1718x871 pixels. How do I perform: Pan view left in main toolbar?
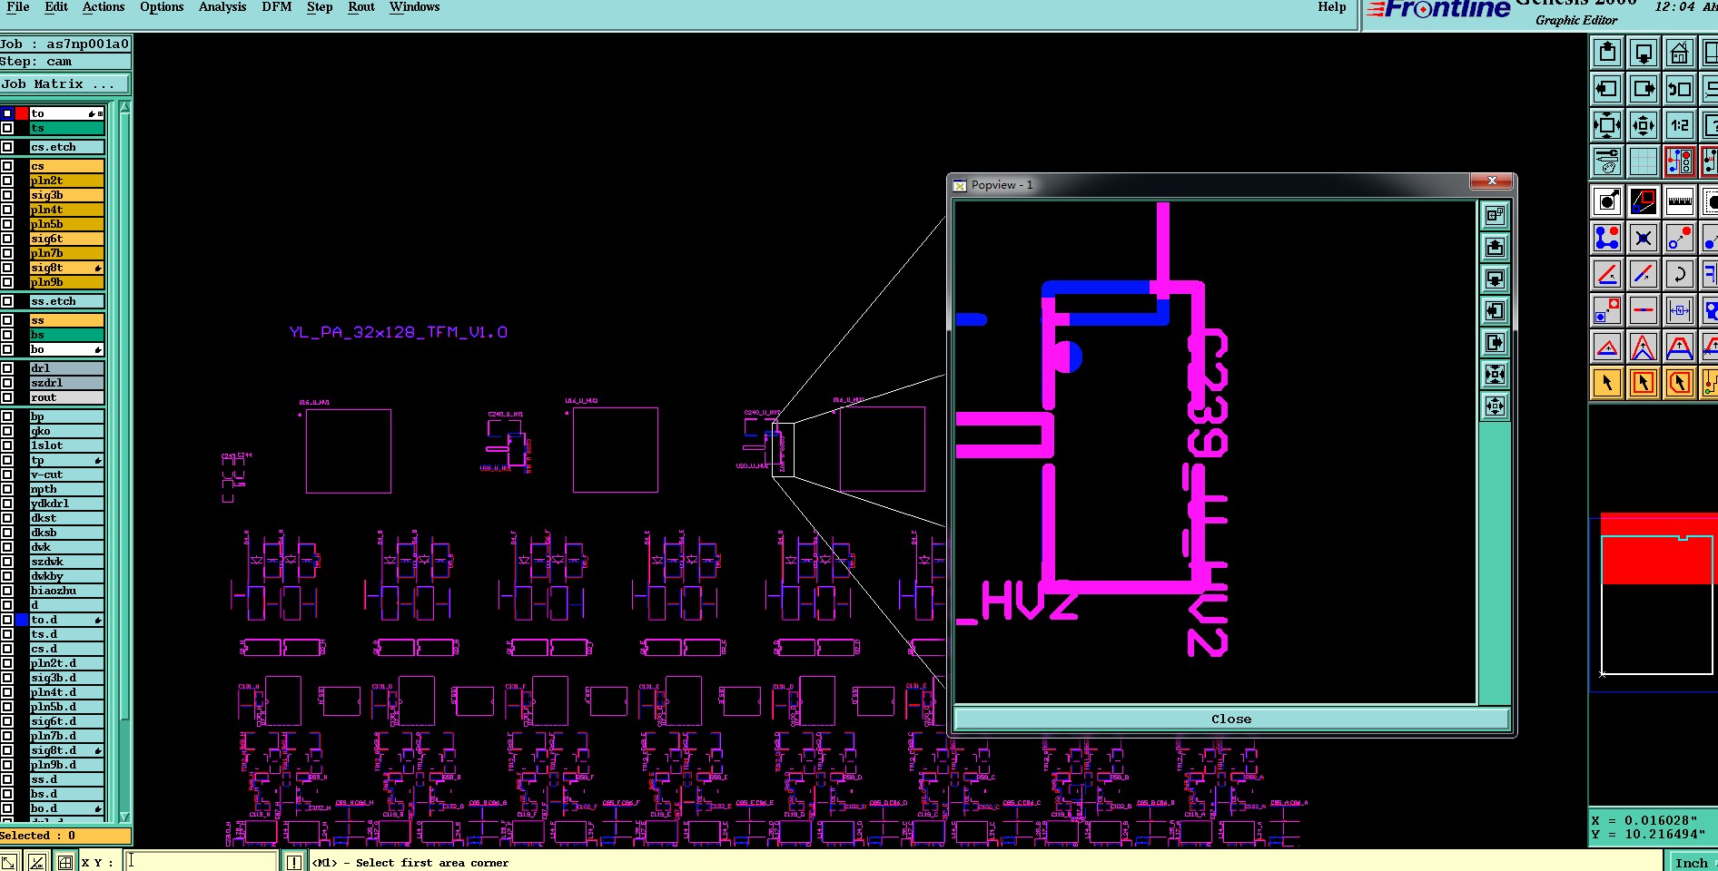tap(1607, 89)
